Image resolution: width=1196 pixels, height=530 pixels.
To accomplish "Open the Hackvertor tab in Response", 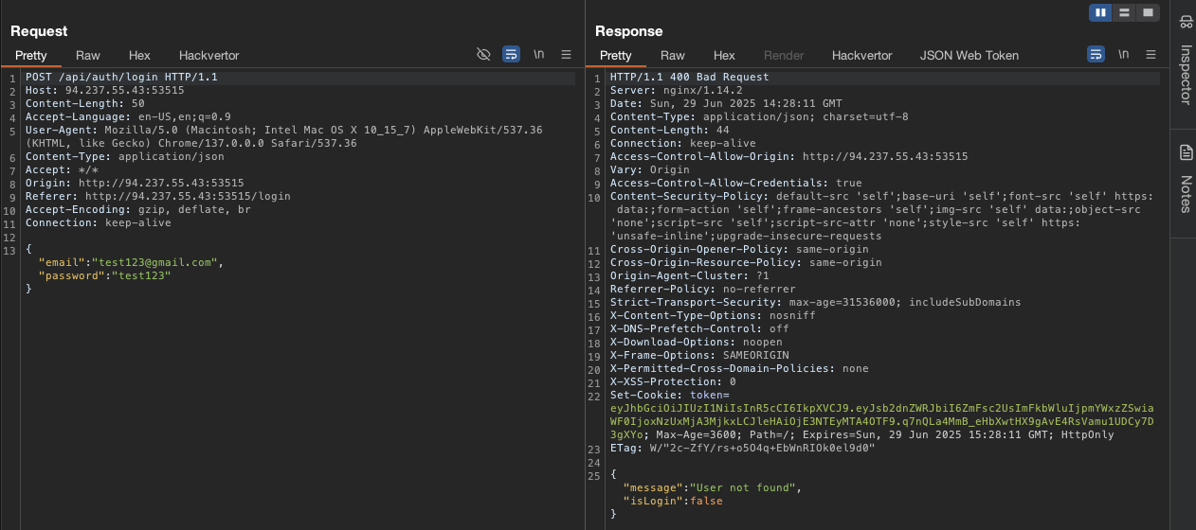I will (862, 56).
